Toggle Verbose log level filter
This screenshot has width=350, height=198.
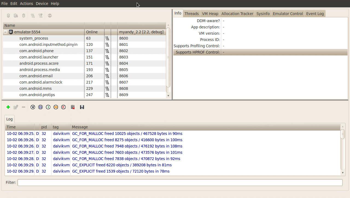tap(33, 107)
